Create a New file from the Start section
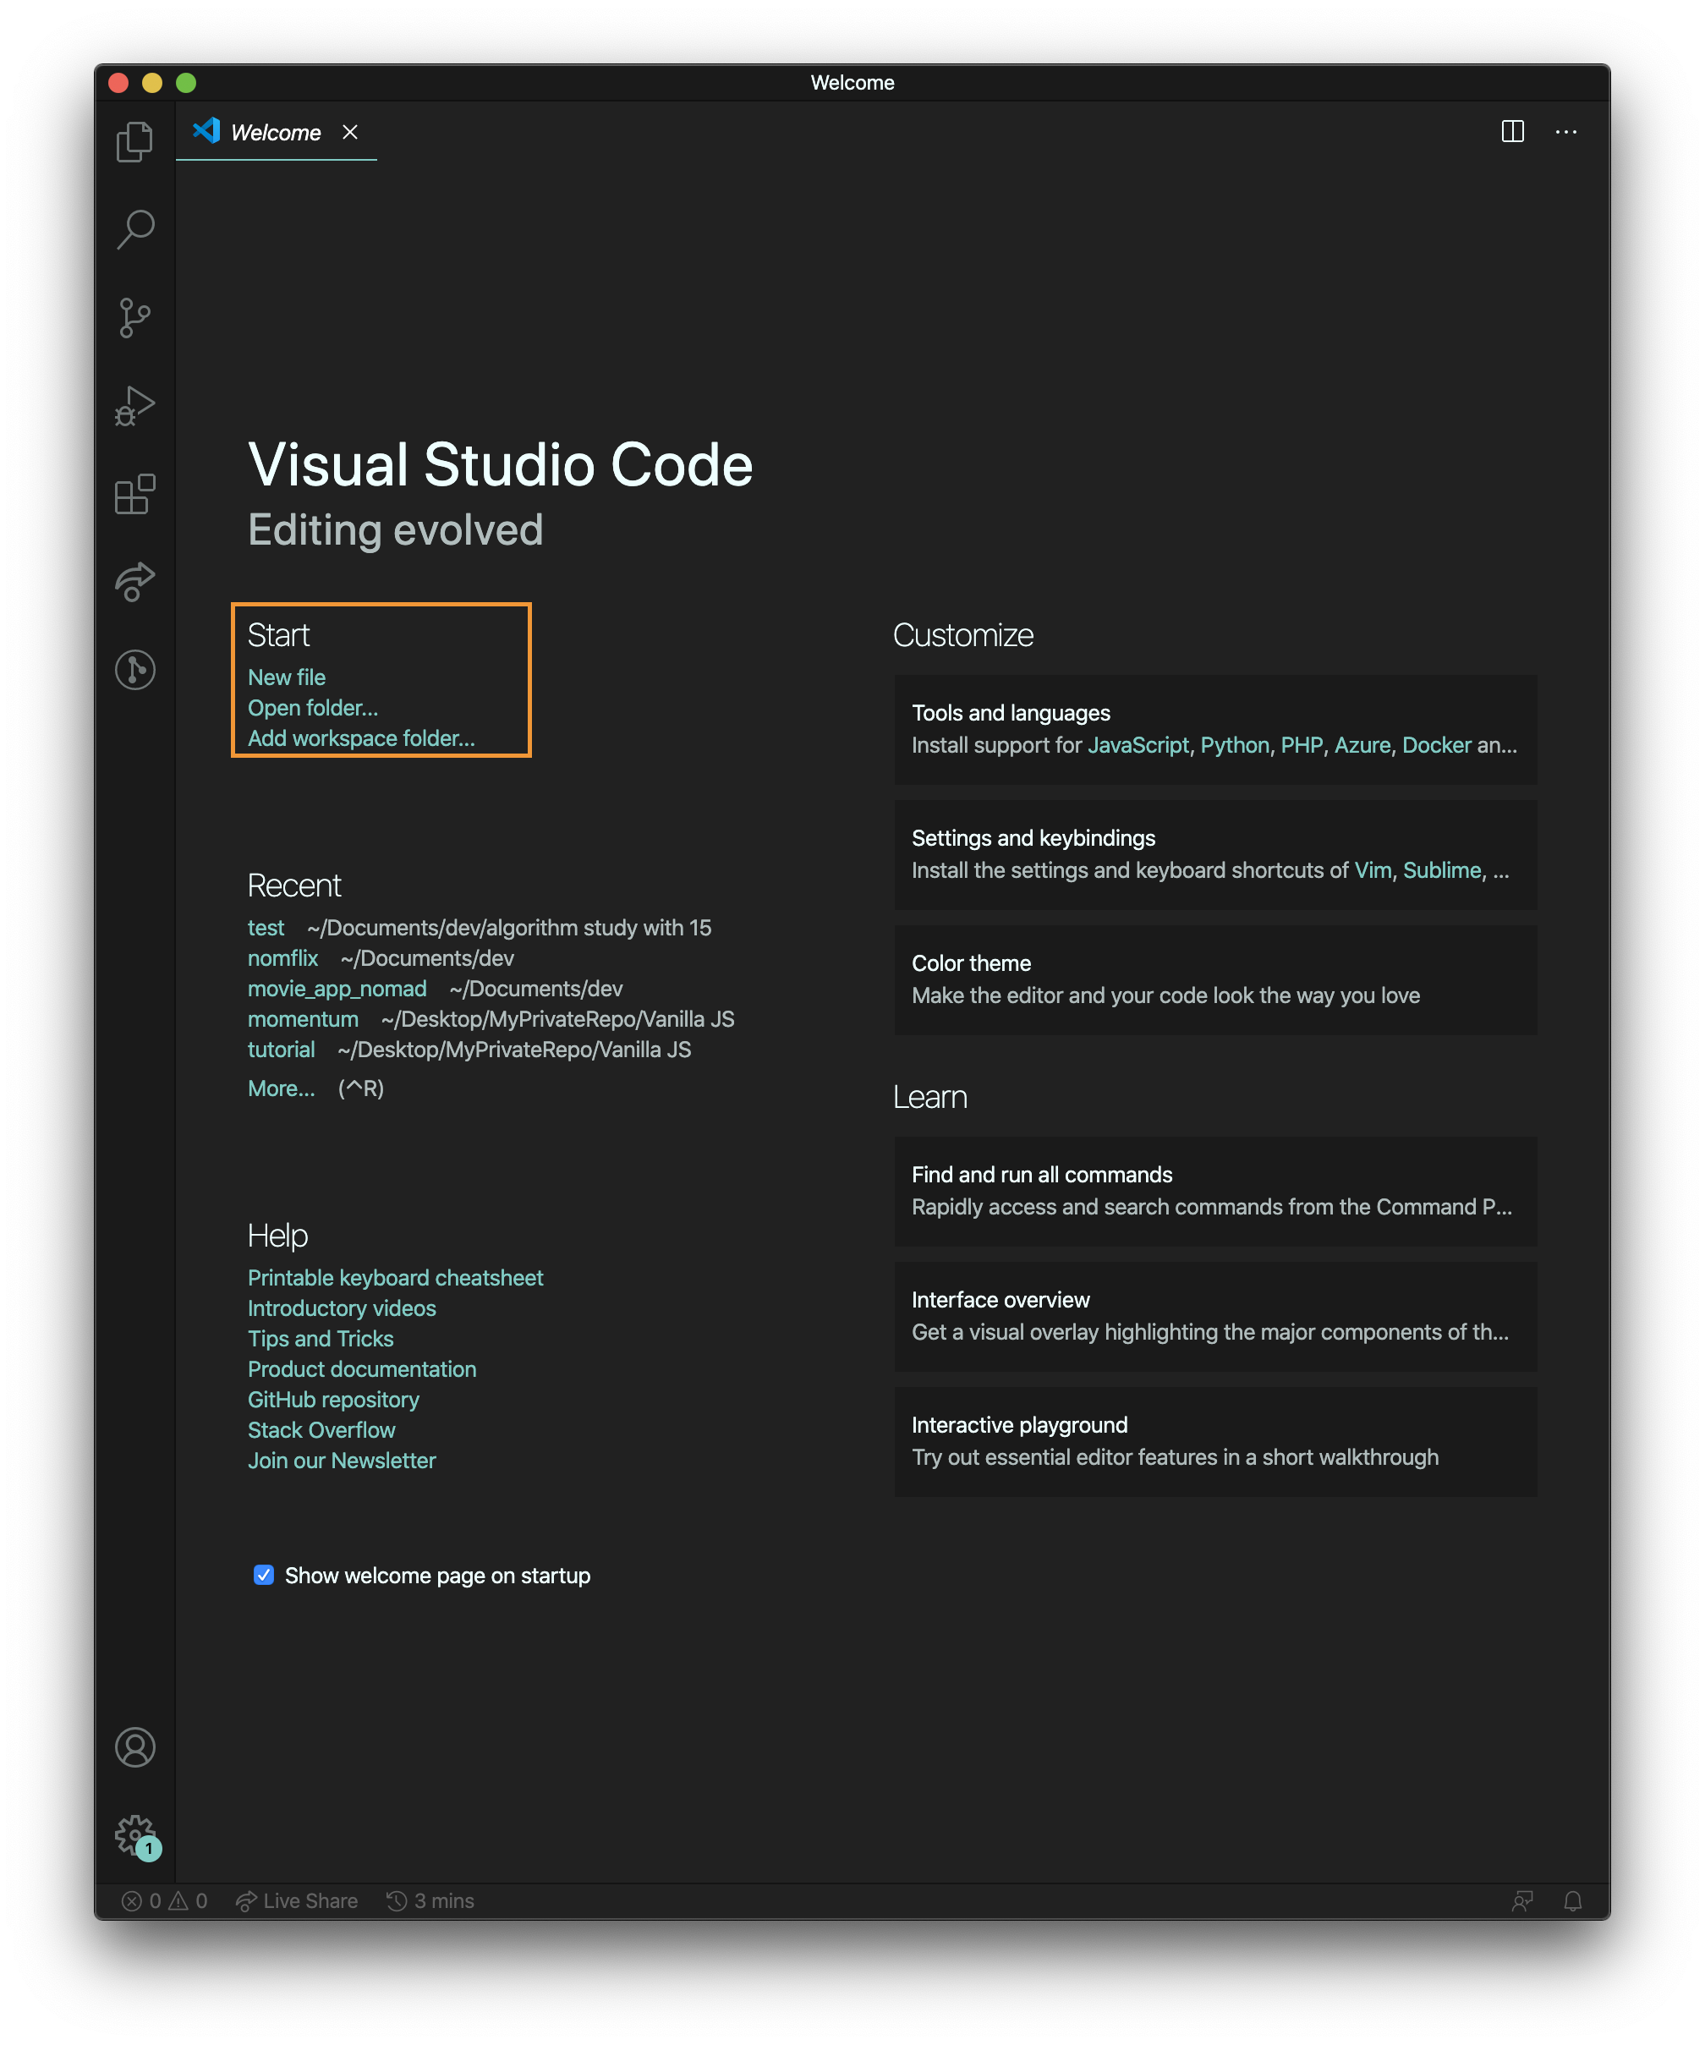Image resolution: width=1705 pixels, height=2045 pixels. (x=288, y=677)
